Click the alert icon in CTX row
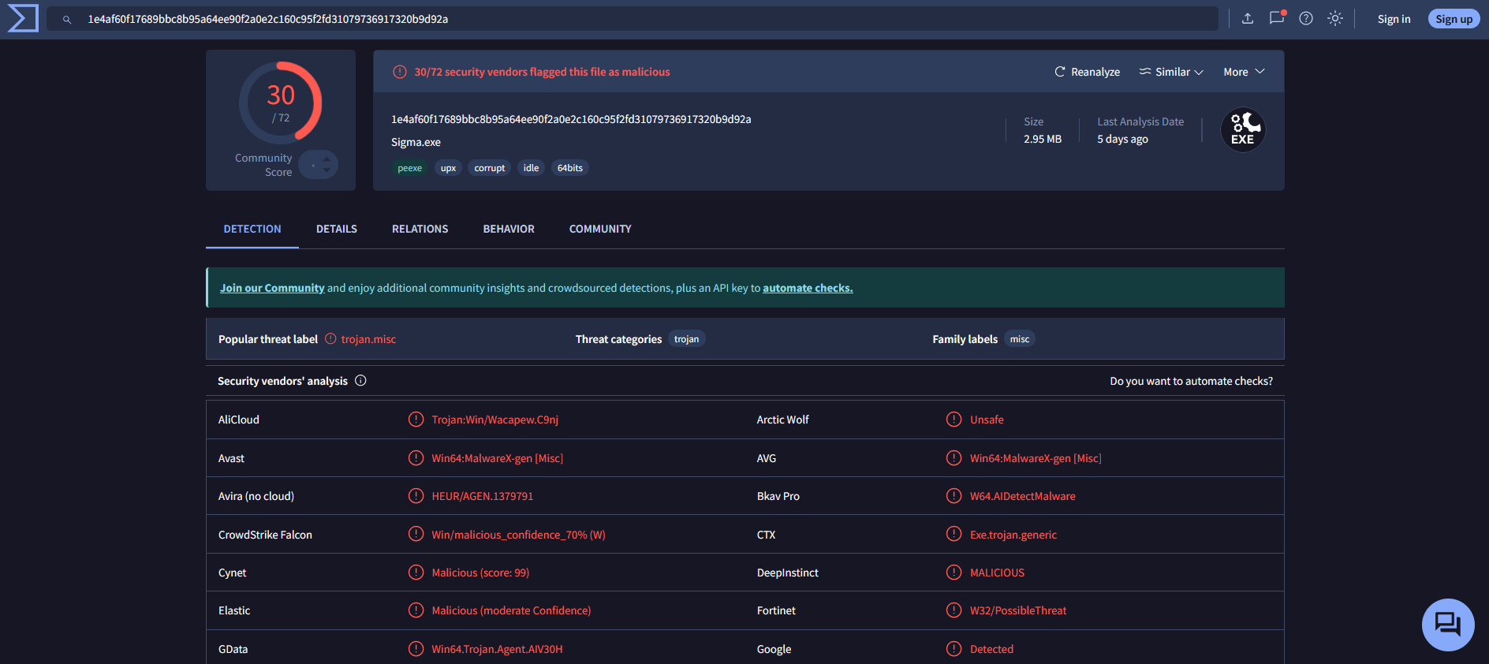The width and height of the screenshot is (1489, 664). click(x=953, y=534)
